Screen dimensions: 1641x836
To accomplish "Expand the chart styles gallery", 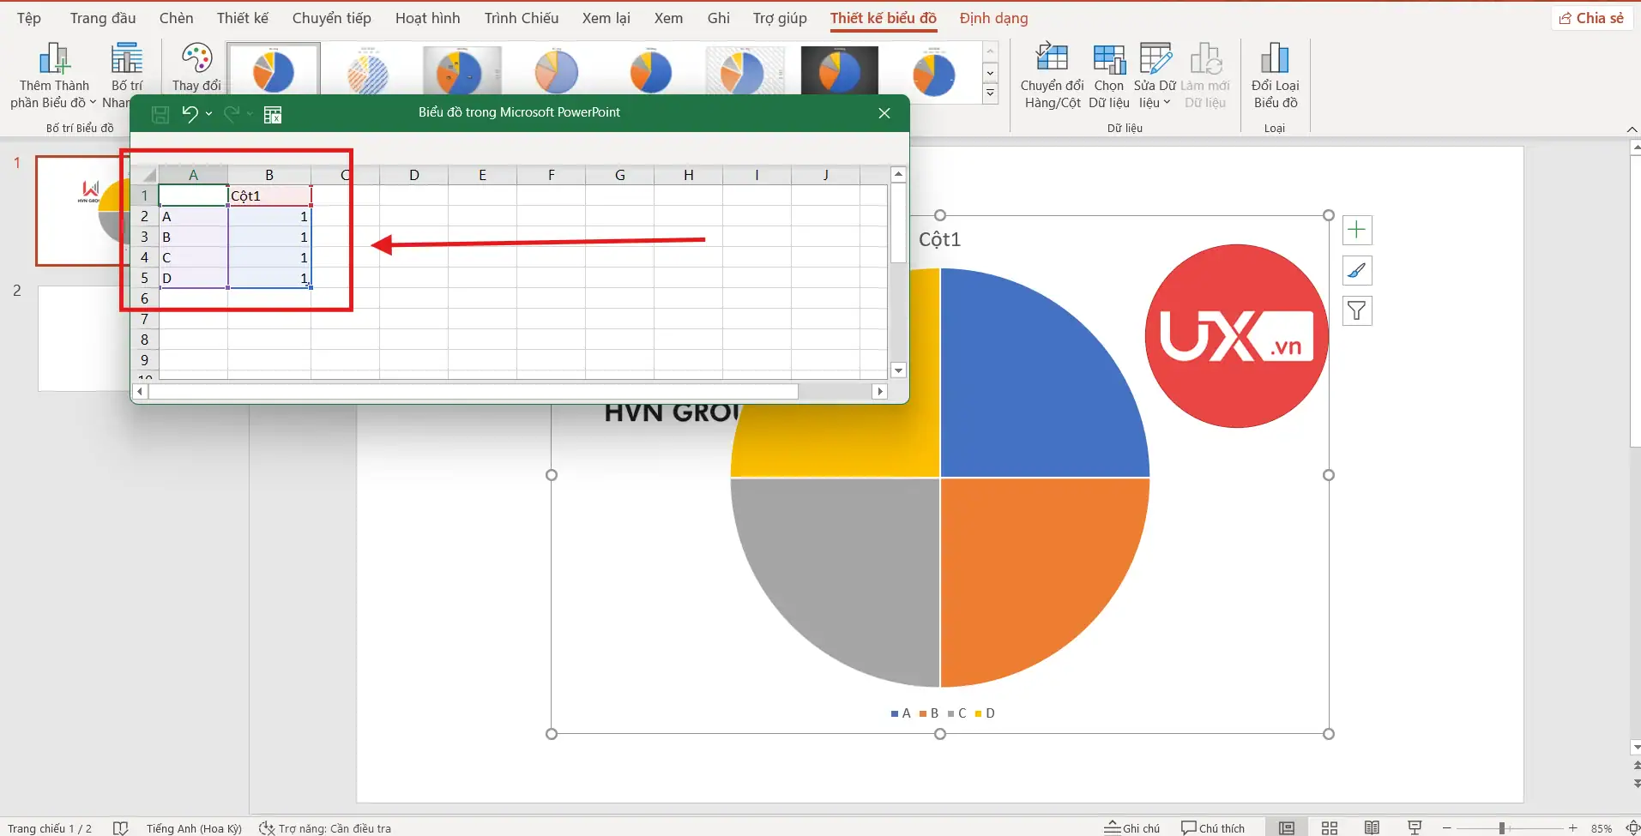I will pyautogui.click(x=990, y=93).
